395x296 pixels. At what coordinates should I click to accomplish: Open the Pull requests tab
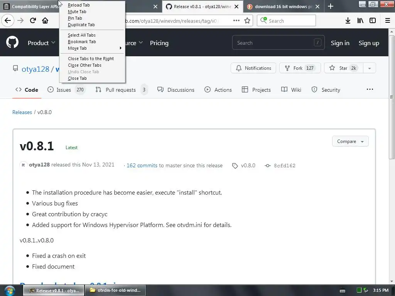(122, 90)
